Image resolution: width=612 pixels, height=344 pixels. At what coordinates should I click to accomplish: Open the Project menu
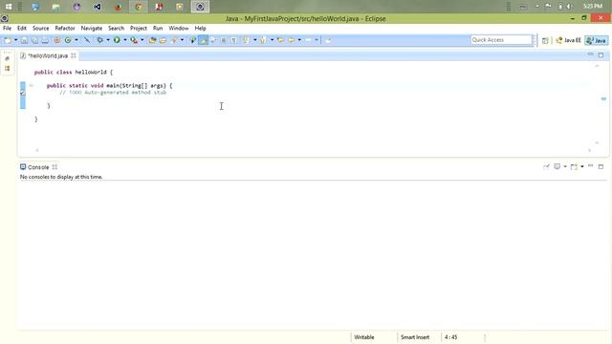point(138,28)
